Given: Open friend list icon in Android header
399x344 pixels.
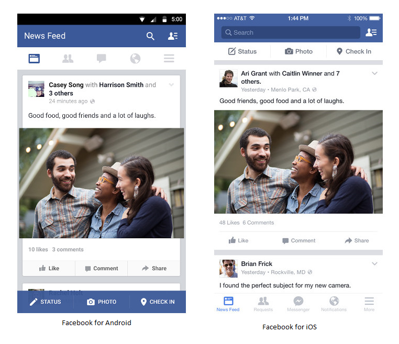Looking at the screenshot, I should [x=173, y=36].
